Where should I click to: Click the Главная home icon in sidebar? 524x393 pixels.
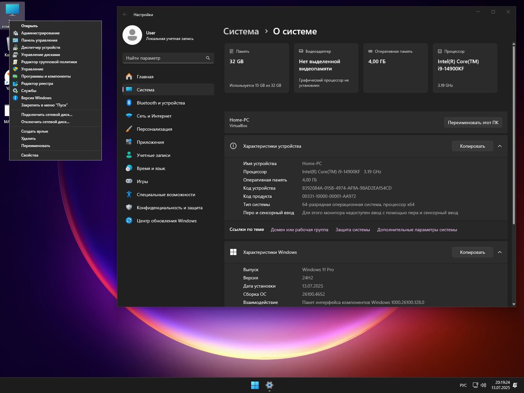(129, 77)
